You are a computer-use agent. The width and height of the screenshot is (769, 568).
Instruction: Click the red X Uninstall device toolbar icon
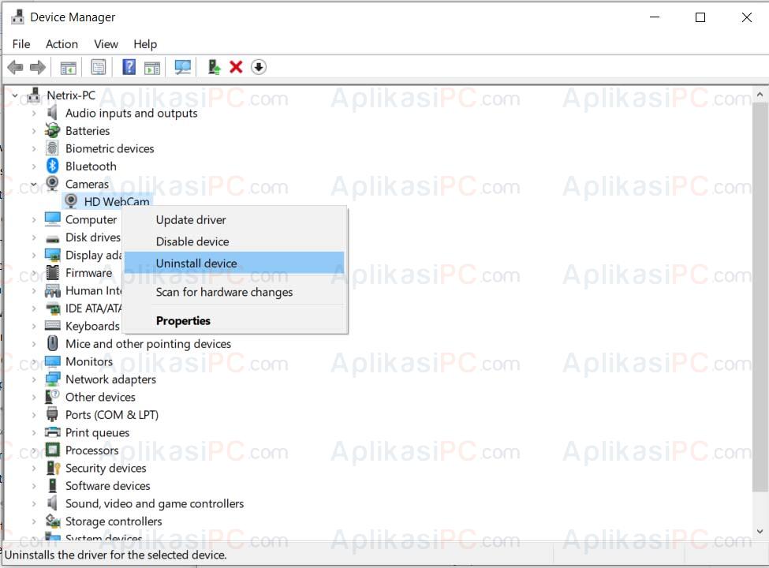pyautogui.click(x=236, y=67)
